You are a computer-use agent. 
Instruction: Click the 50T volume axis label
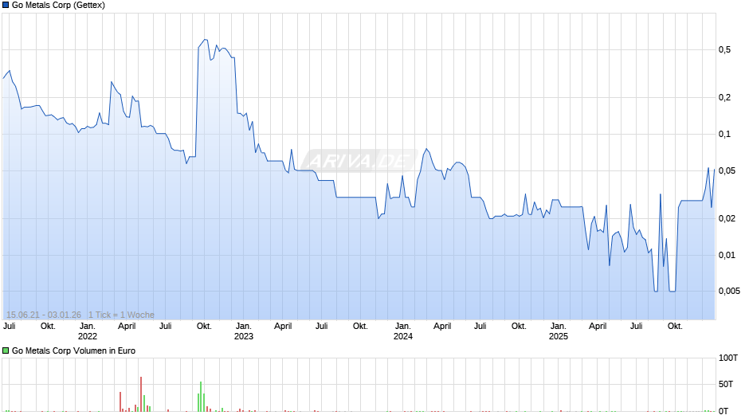[x=726, y=384]
